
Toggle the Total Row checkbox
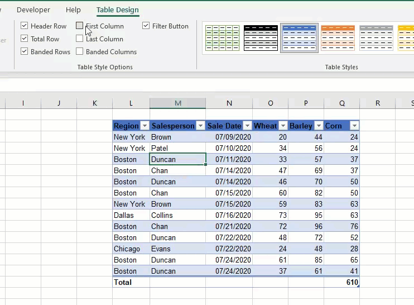[25, 39]
